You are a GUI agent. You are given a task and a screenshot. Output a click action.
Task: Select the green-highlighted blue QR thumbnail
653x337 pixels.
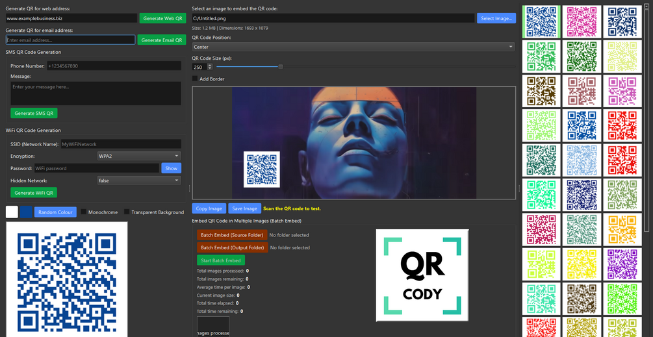click(541, 21)
